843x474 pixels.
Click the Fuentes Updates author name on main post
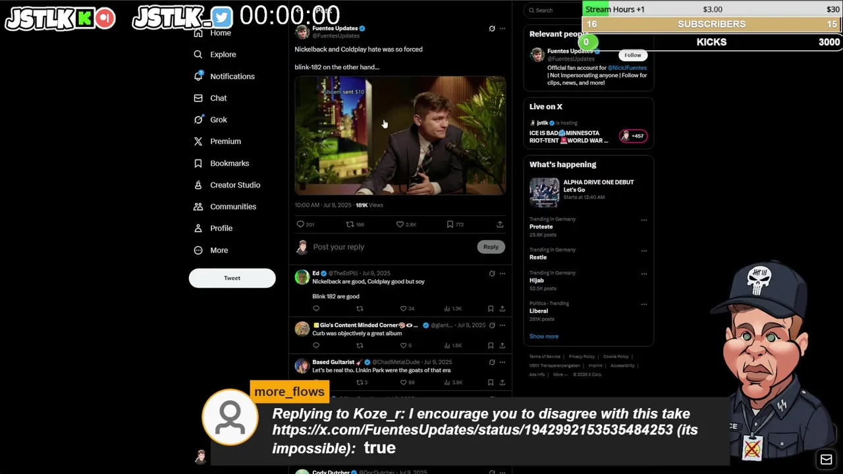335,28
